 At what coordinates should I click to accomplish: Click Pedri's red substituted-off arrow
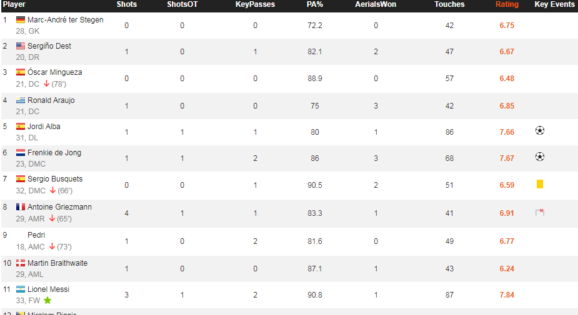(52, 246)
